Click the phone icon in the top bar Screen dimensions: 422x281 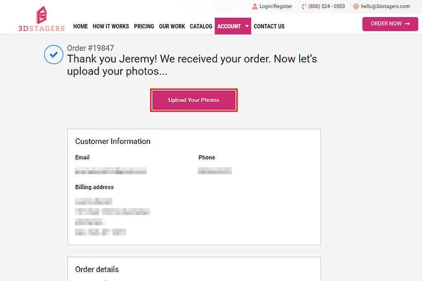[304, 7]
